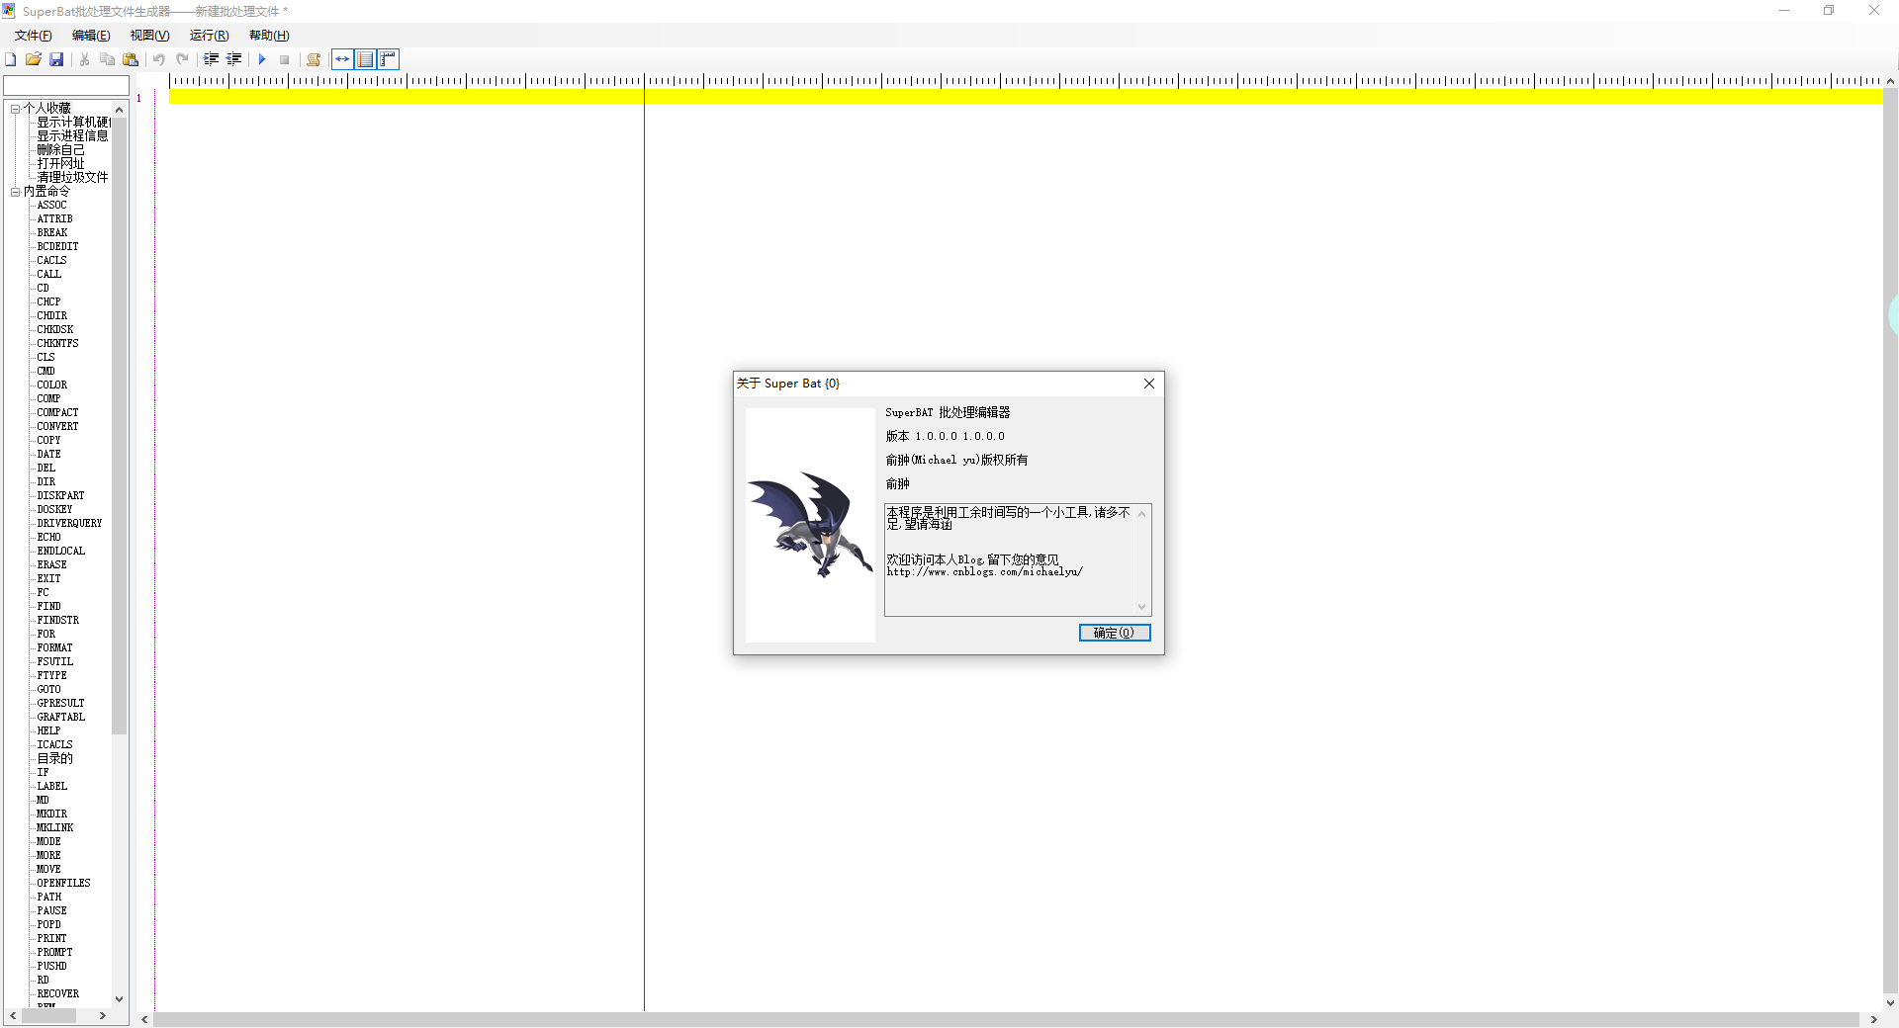
Task: Undo the last edit
Action: (158, 59)
